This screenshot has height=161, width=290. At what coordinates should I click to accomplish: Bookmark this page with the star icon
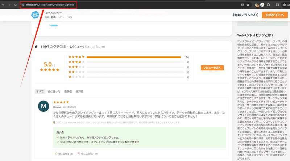(248, 5)
